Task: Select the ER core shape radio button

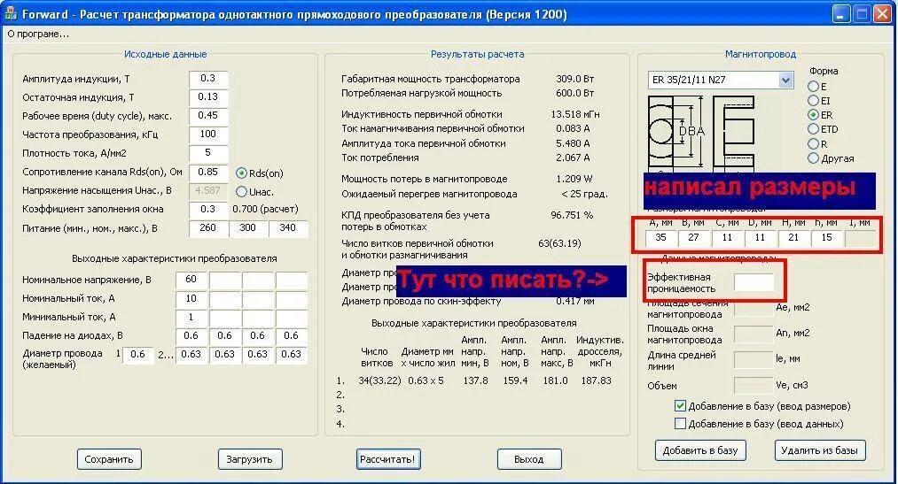Action: tap(813, 115)
